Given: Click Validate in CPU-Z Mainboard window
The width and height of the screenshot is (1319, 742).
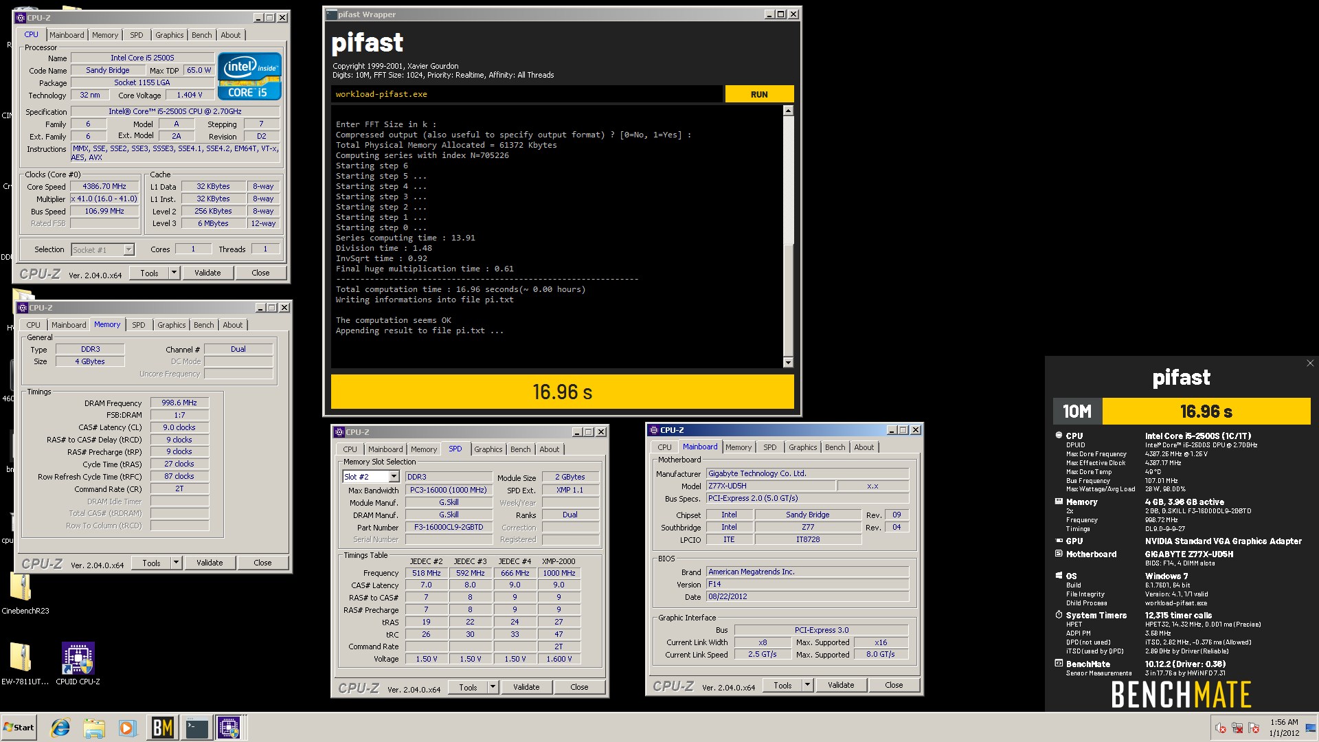Looking at the screenshot, I should (841, 686).
